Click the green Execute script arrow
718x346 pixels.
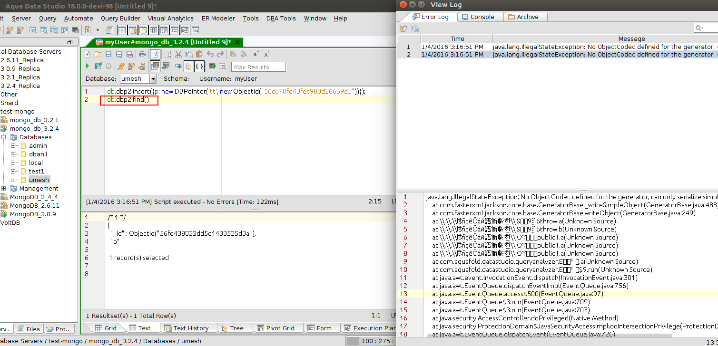(88, 67)
